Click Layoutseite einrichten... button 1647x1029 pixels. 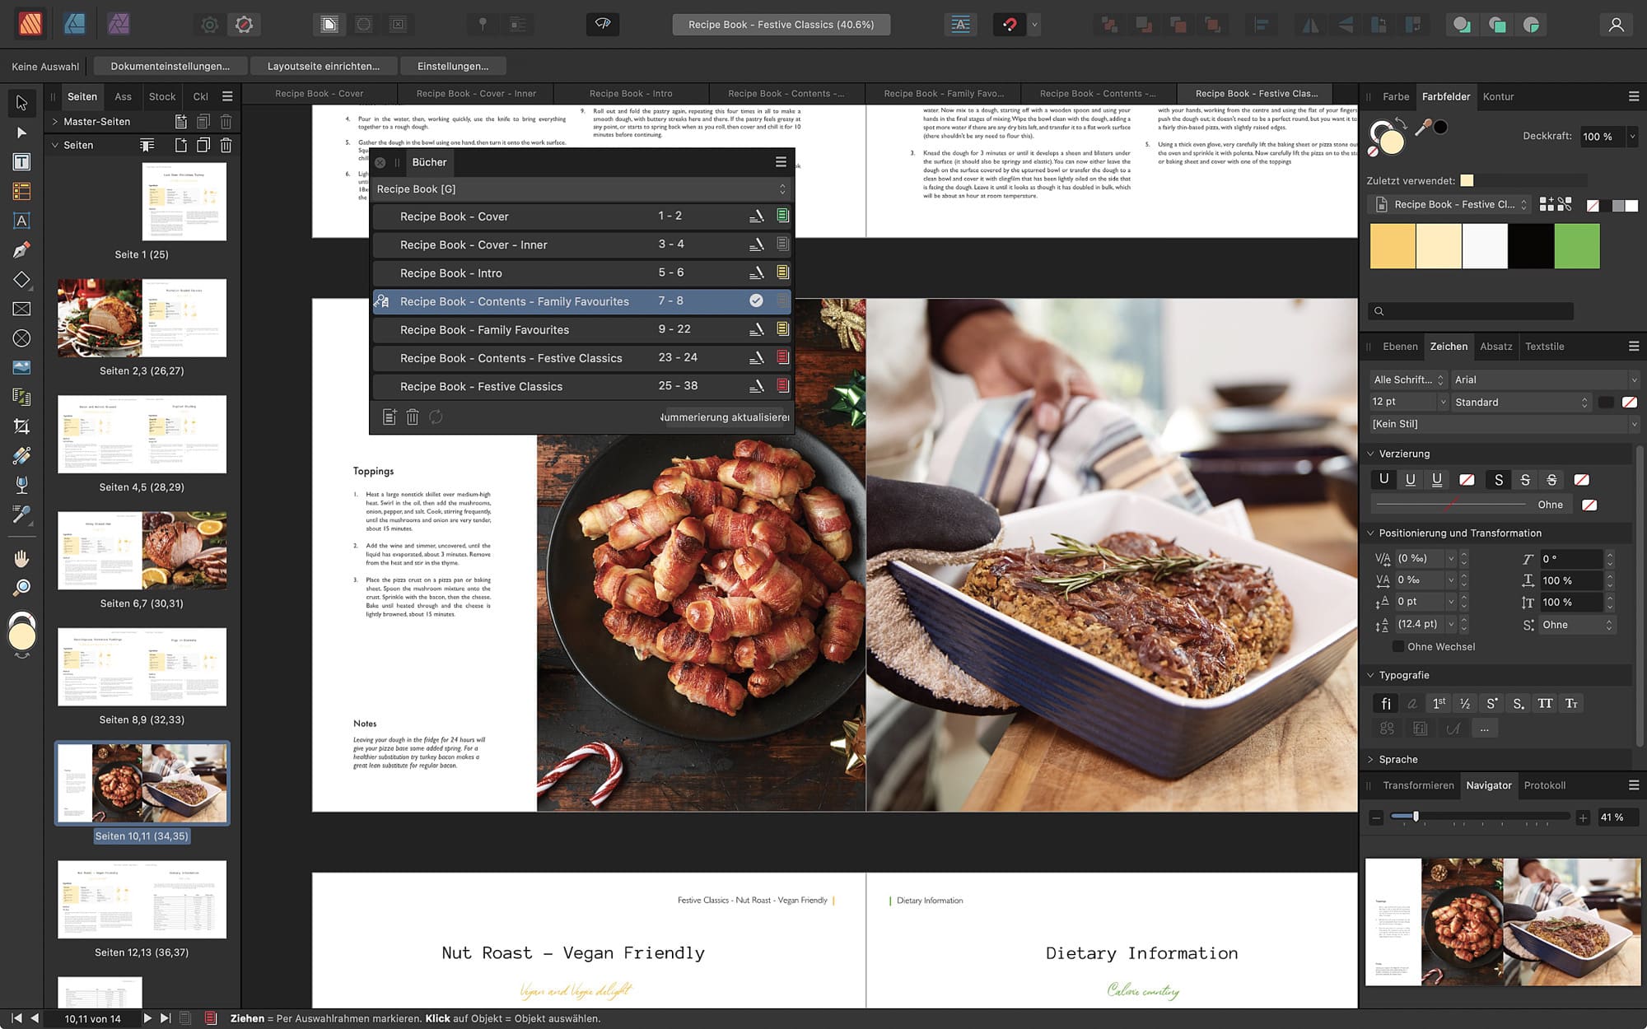[x=324, y=66]
